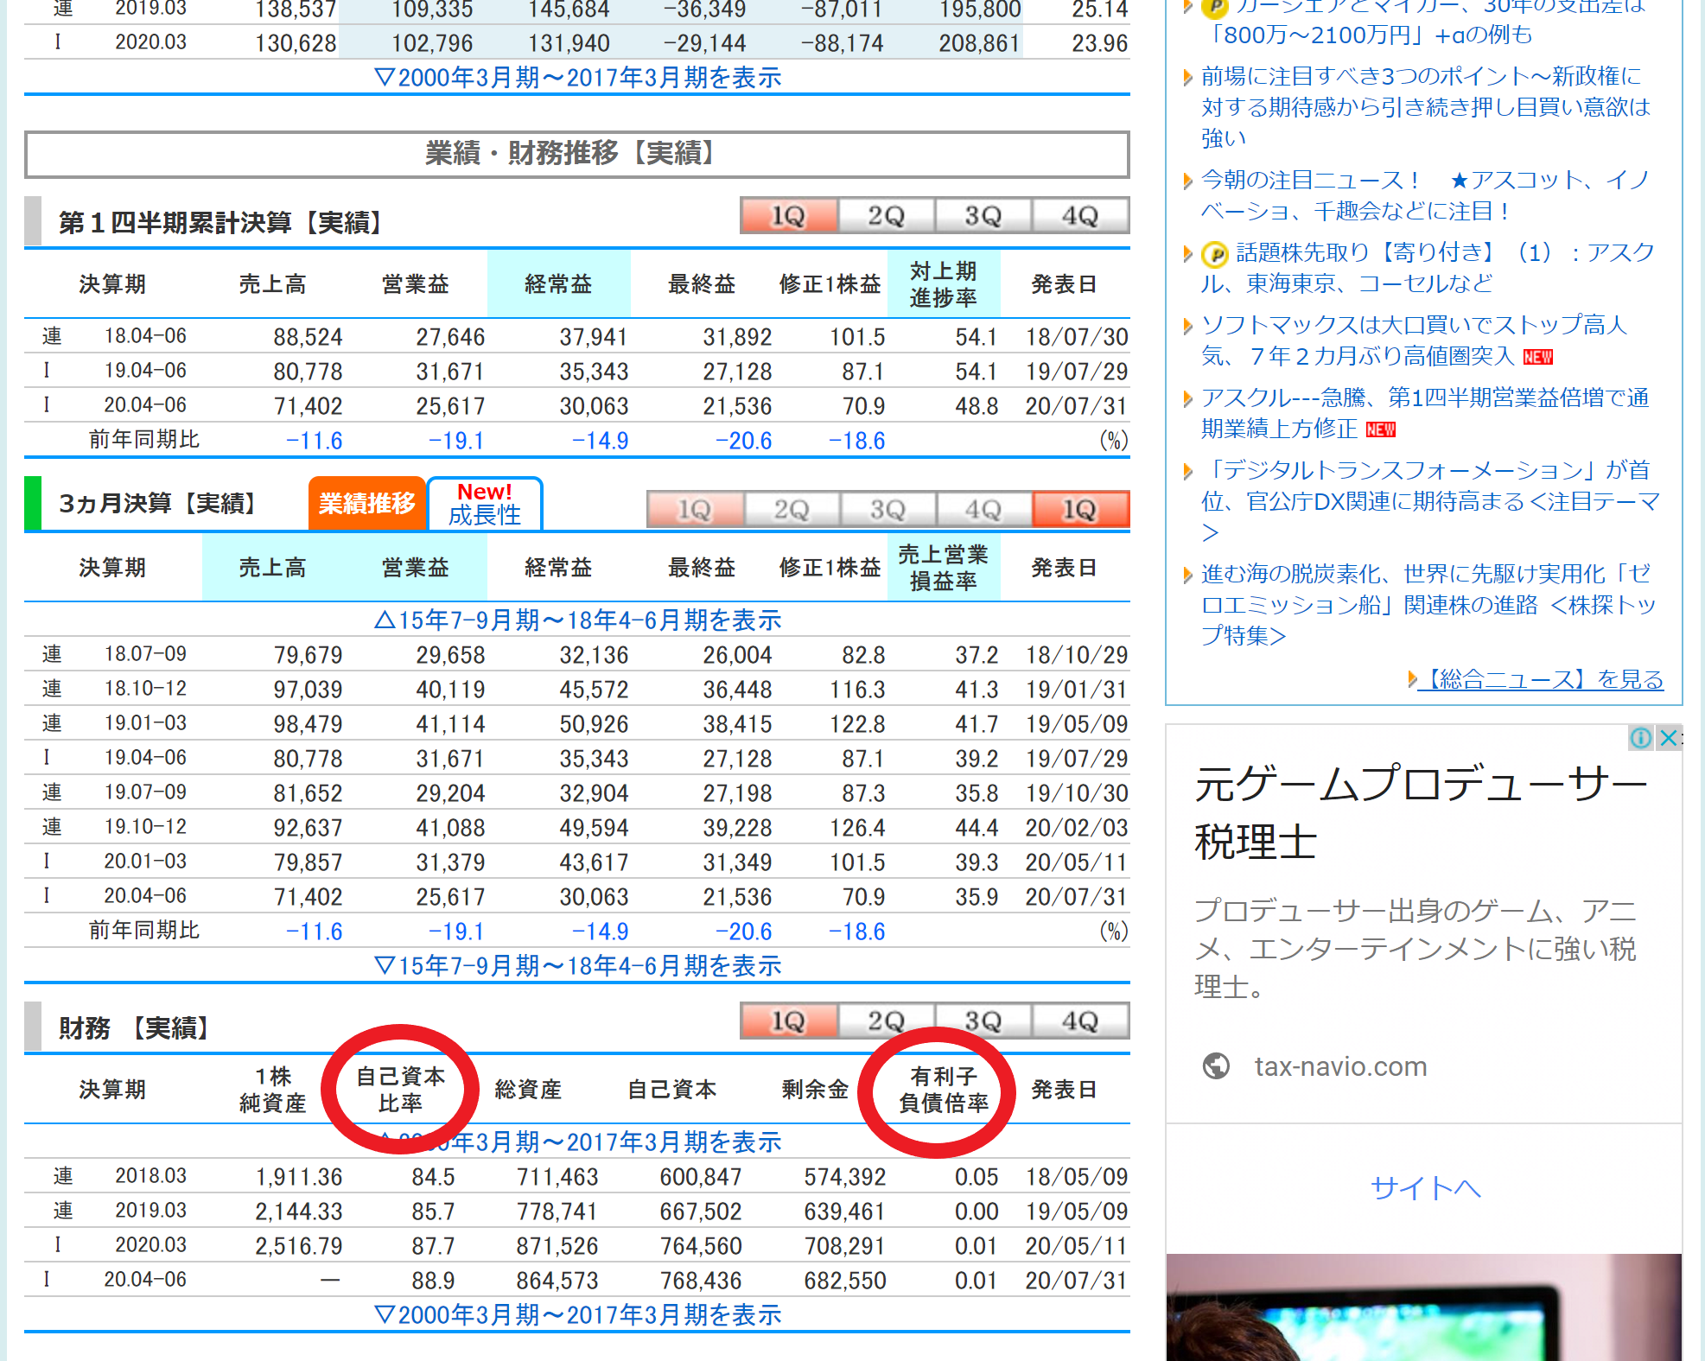Open the New! 成長性 tab
1705x1361 pixels.
pos(485,504)
